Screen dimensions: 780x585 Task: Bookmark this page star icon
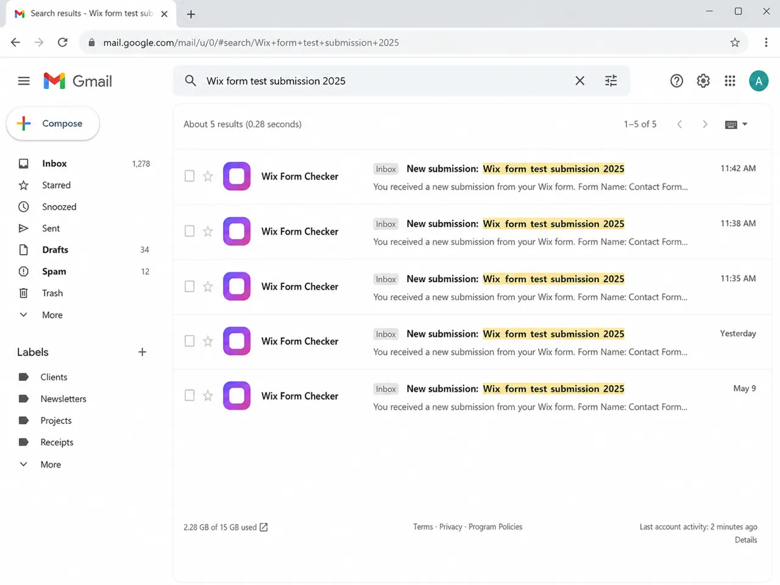pyautogui.click(x=735, y=43)
